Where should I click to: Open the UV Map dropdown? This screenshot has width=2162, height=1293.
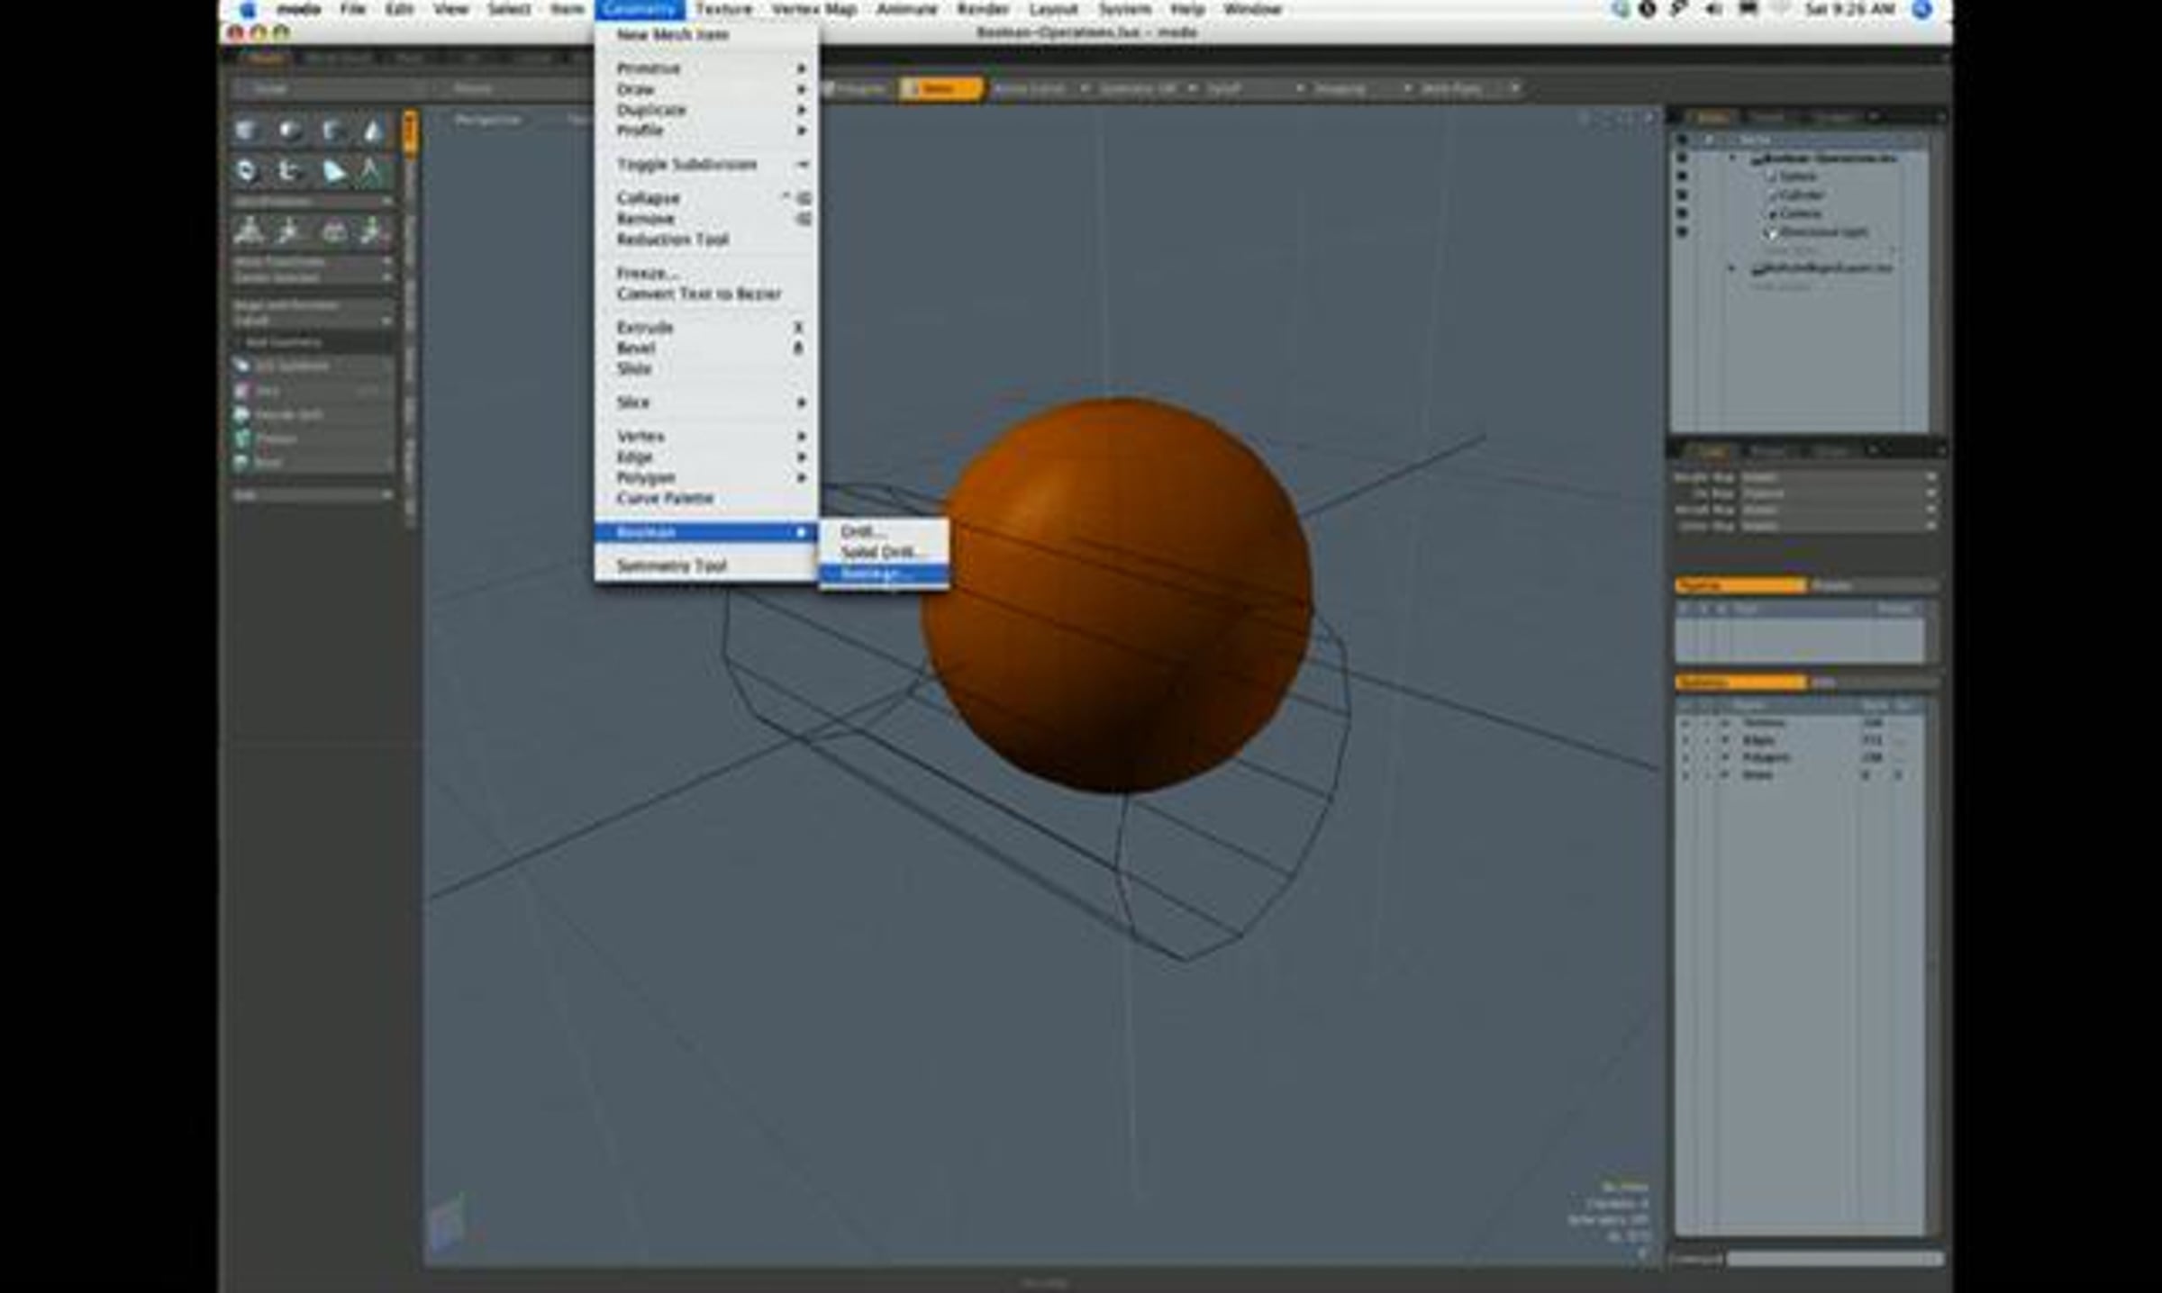click(x=1837, y=493)
